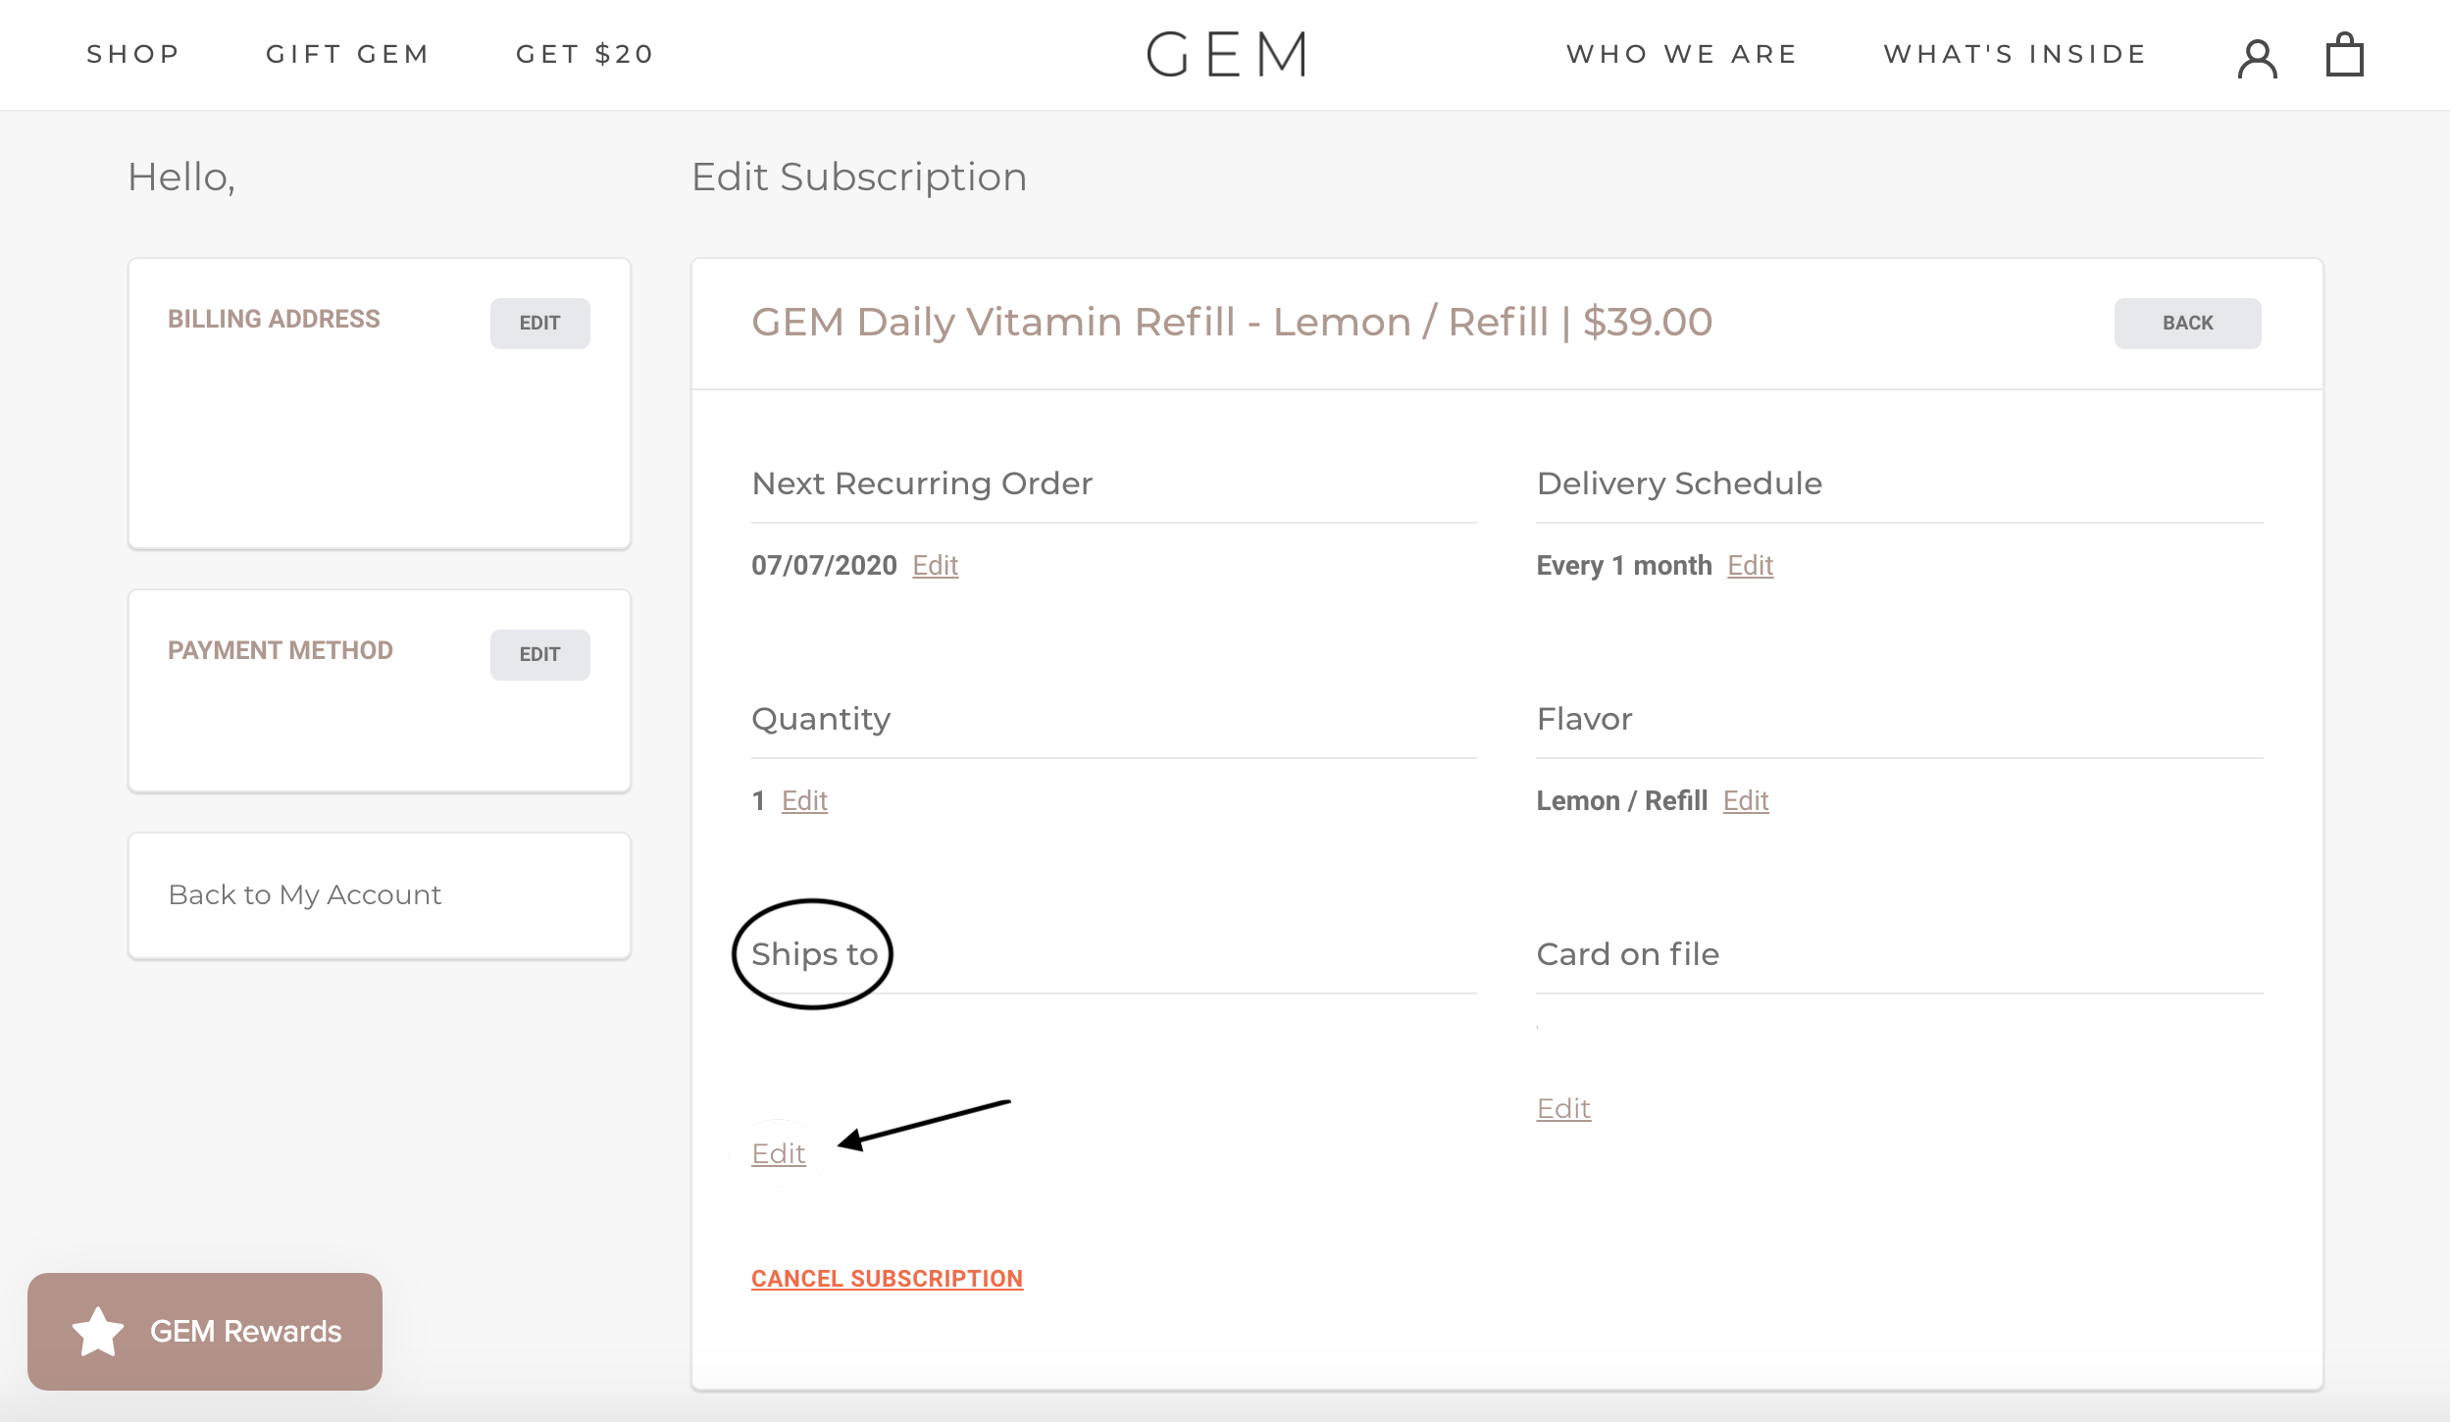This screenshot has width=2450, height=1422.
Task: Open the SHOP menu
Action: pos(133,54)
